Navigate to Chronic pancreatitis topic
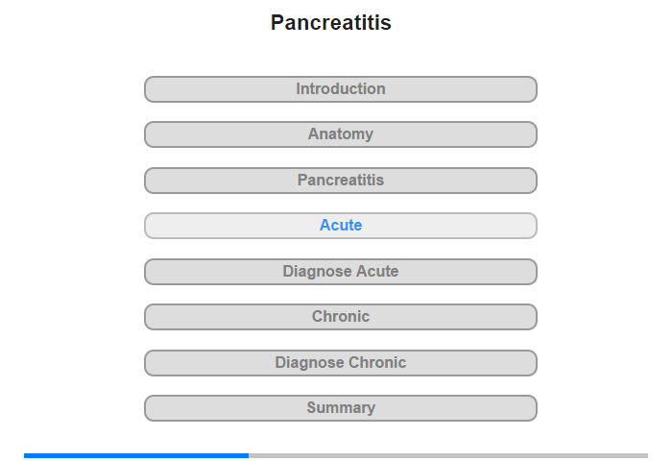Image resolution: width=672 pixels, height=461 pixels. click(x=340, y=317)
